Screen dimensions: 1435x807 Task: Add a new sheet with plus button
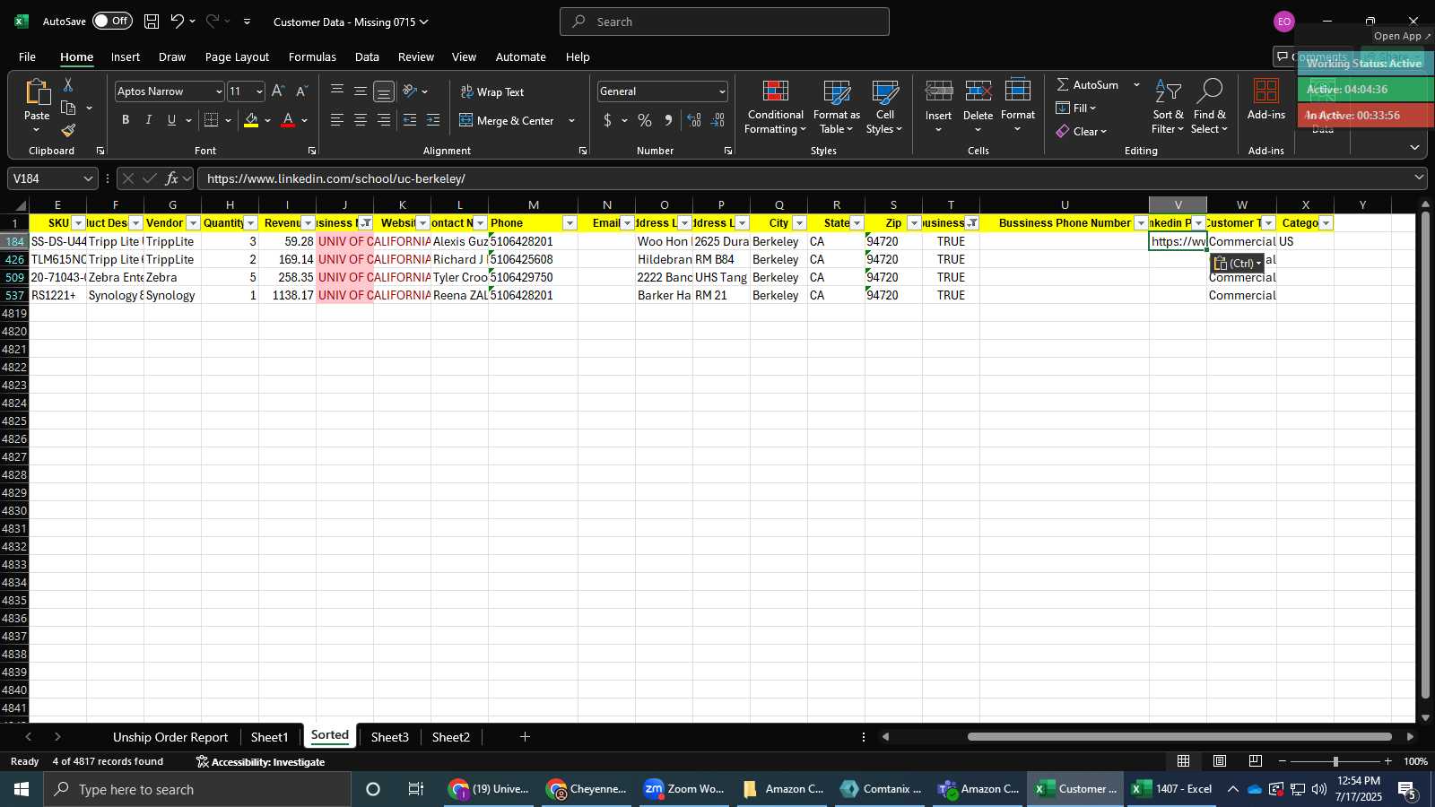pos(525,737)
